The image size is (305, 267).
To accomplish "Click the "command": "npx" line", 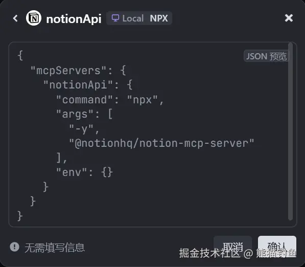I will click(110, 100).
